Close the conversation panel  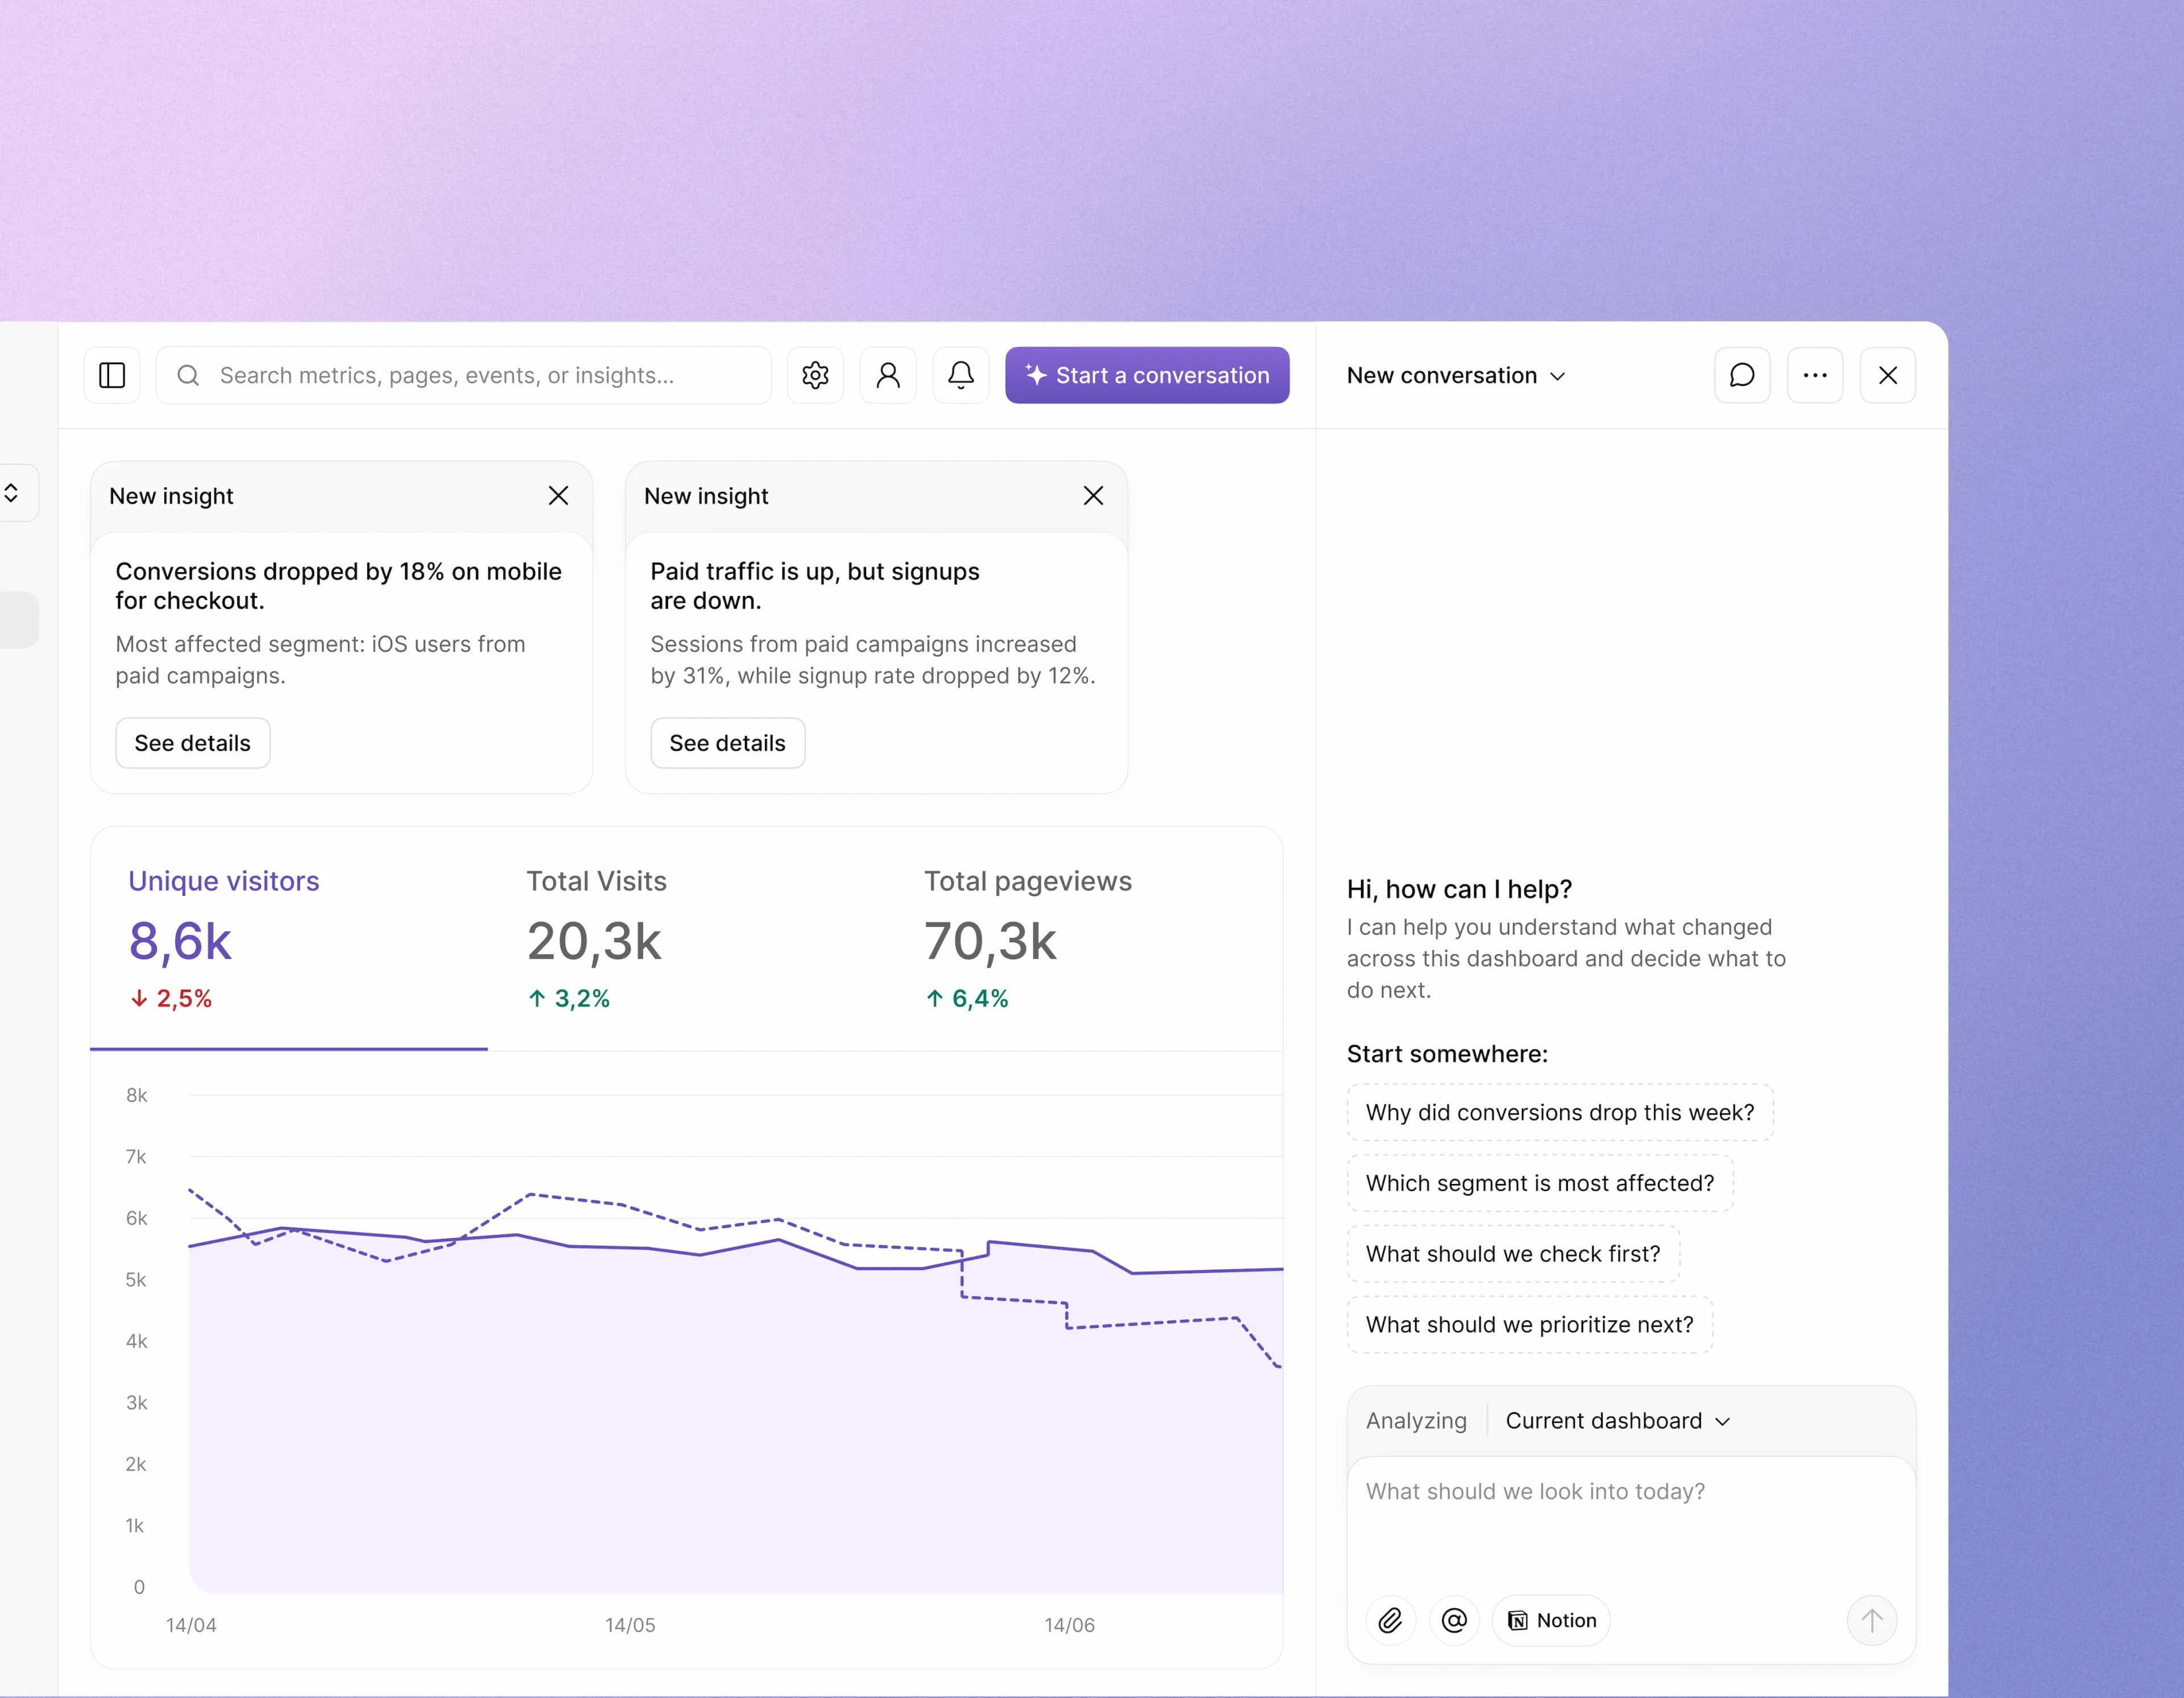point(1888,375)
